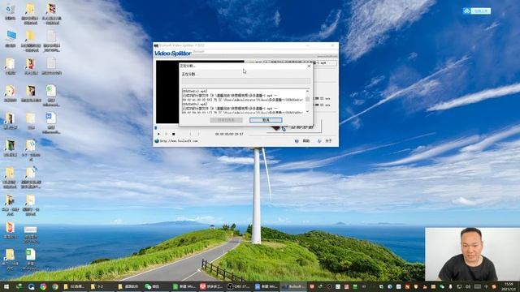Close the splitting progress dialog

[309, 66]
